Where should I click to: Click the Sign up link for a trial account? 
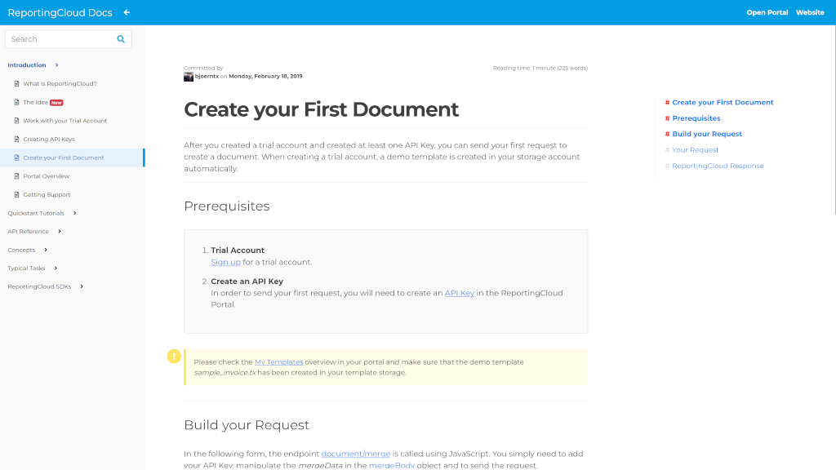225,262
